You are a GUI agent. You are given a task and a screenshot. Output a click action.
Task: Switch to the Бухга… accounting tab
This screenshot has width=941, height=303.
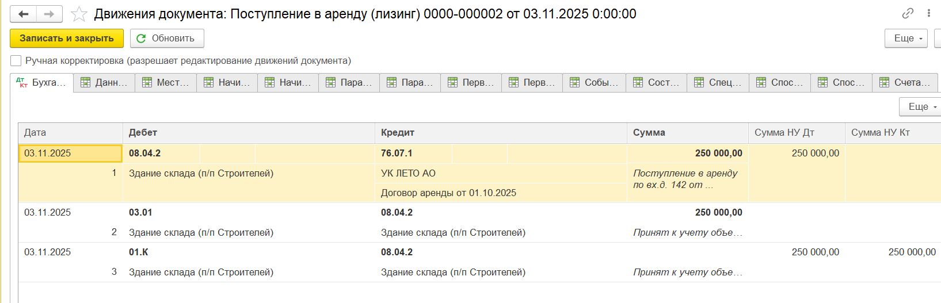point(41,83)
